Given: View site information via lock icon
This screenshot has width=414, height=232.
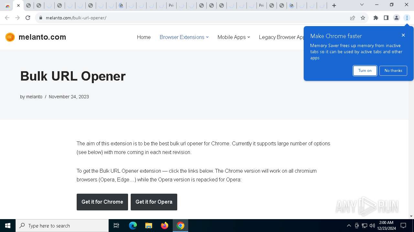Looking at the screenshot, I should click(40, 18).
